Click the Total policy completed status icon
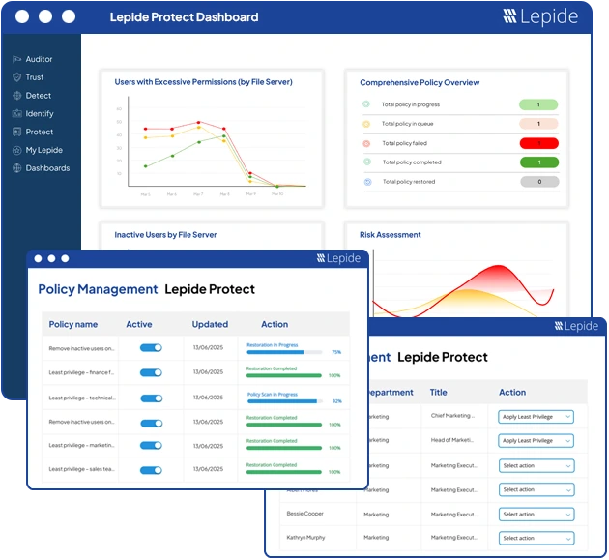Image resolution: width=609 pixels, height=560 pixels. [367, 162]
